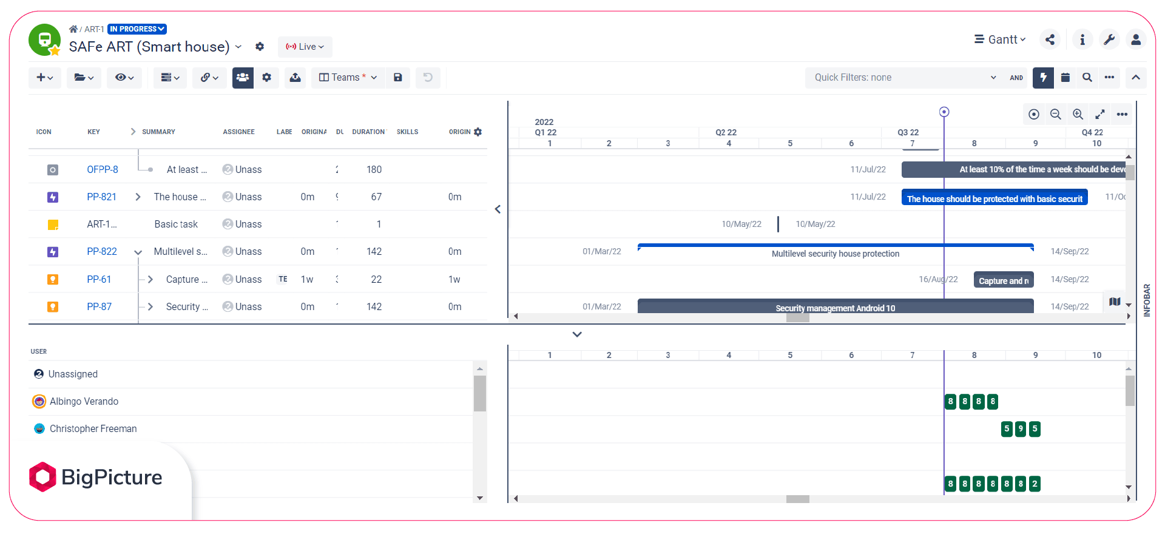The width and height of the screenshot is (1165, 534).
Task: Click the ASSIGNEE column header
Action: [x=238, y=132]
